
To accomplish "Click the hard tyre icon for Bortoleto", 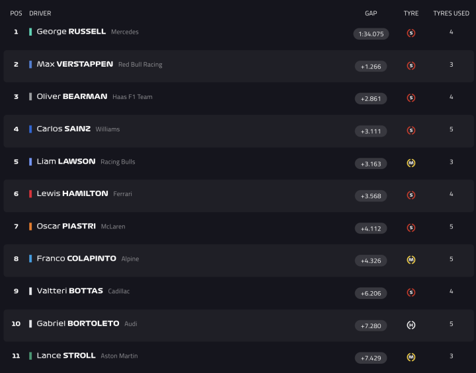I will click(411, 325).
